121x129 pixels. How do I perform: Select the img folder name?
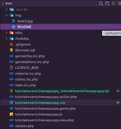[18, 15]
